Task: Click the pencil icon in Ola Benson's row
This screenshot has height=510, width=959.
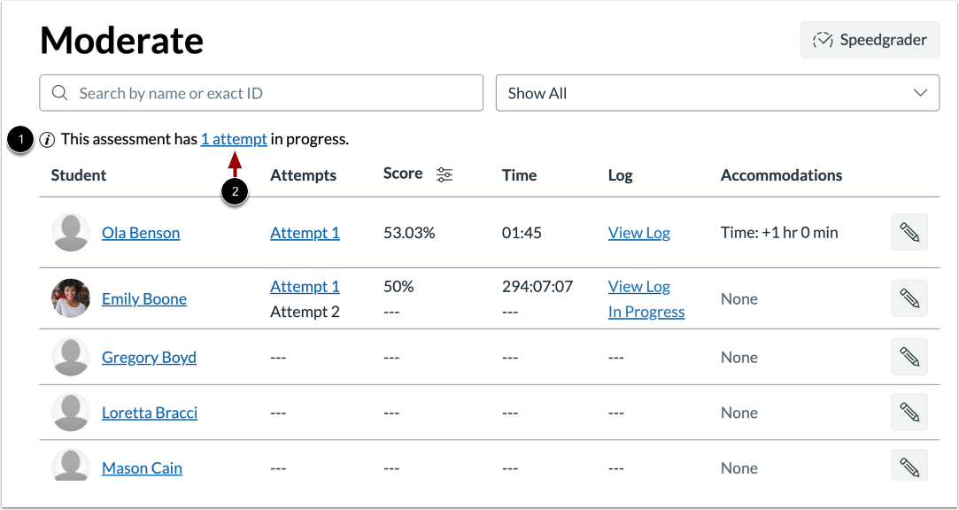Action: pos(909,232)
